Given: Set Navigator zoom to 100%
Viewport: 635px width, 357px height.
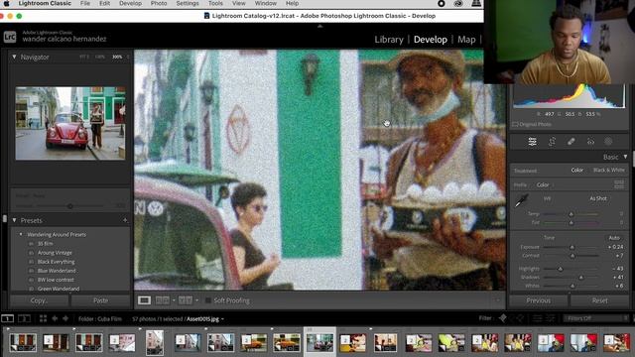Looking at the screenshot, I should coord(99,58).
